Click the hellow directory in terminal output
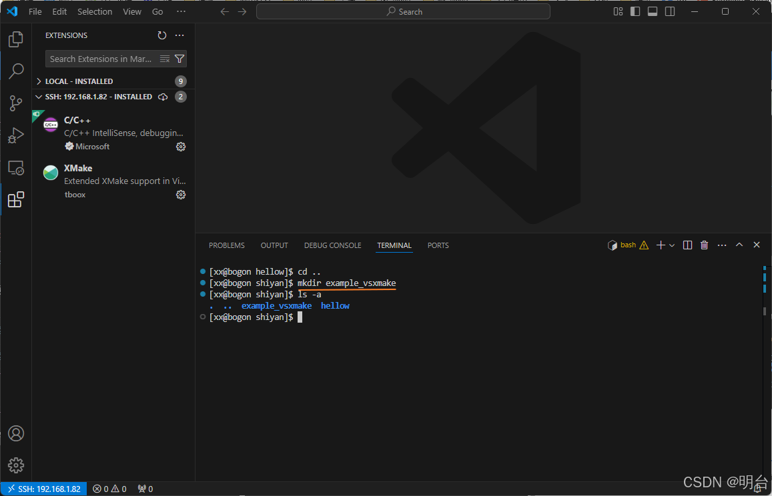Screen dimensions: 772x496 335,305
